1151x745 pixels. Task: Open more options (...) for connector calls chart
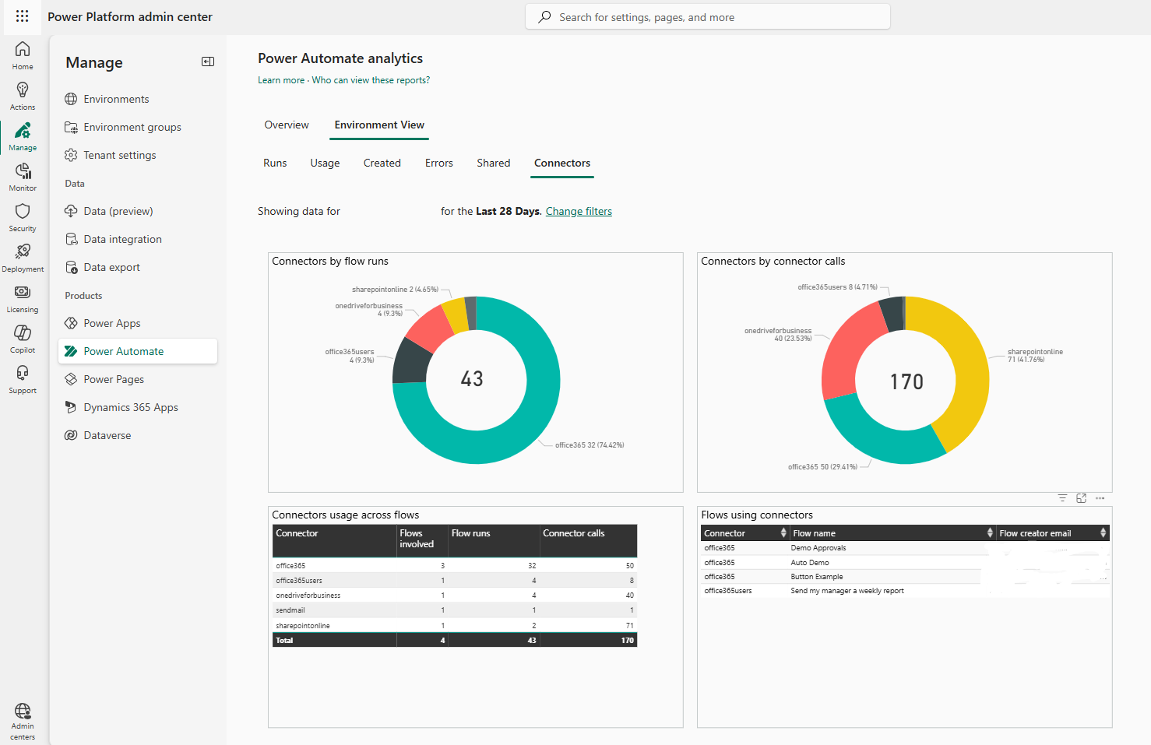1100,497
